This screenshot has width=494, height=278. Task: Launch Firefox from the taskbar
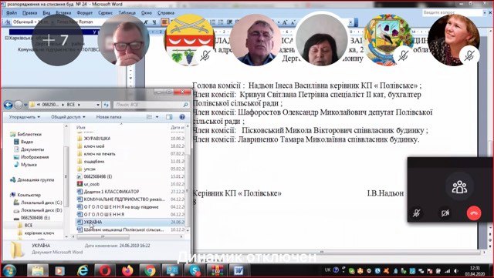[127, 270]
